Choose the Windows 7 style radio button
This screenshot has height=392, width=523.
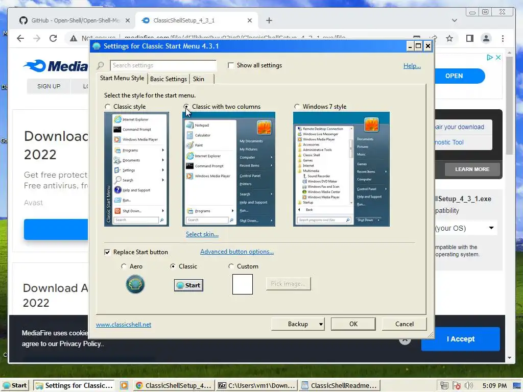(x=297, y=107)
